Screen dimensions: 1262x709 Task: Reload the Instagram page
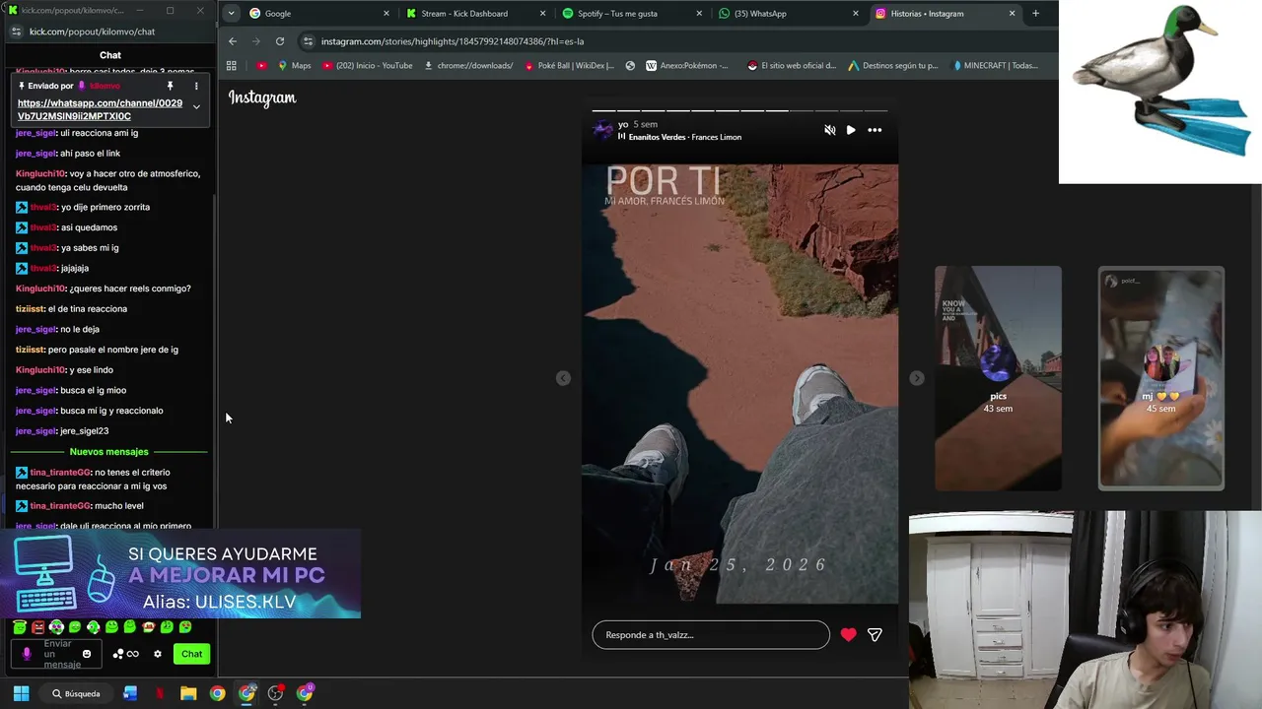coord(280,41)
